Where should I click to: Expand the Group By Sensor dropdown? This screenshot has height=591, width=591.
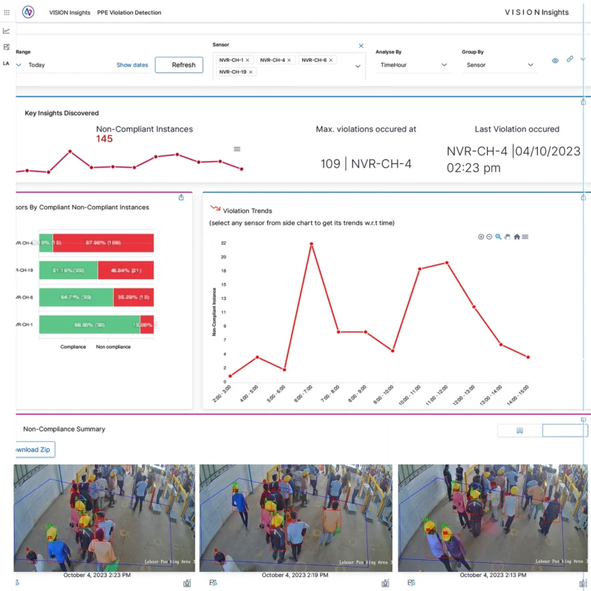click(499, 65)
